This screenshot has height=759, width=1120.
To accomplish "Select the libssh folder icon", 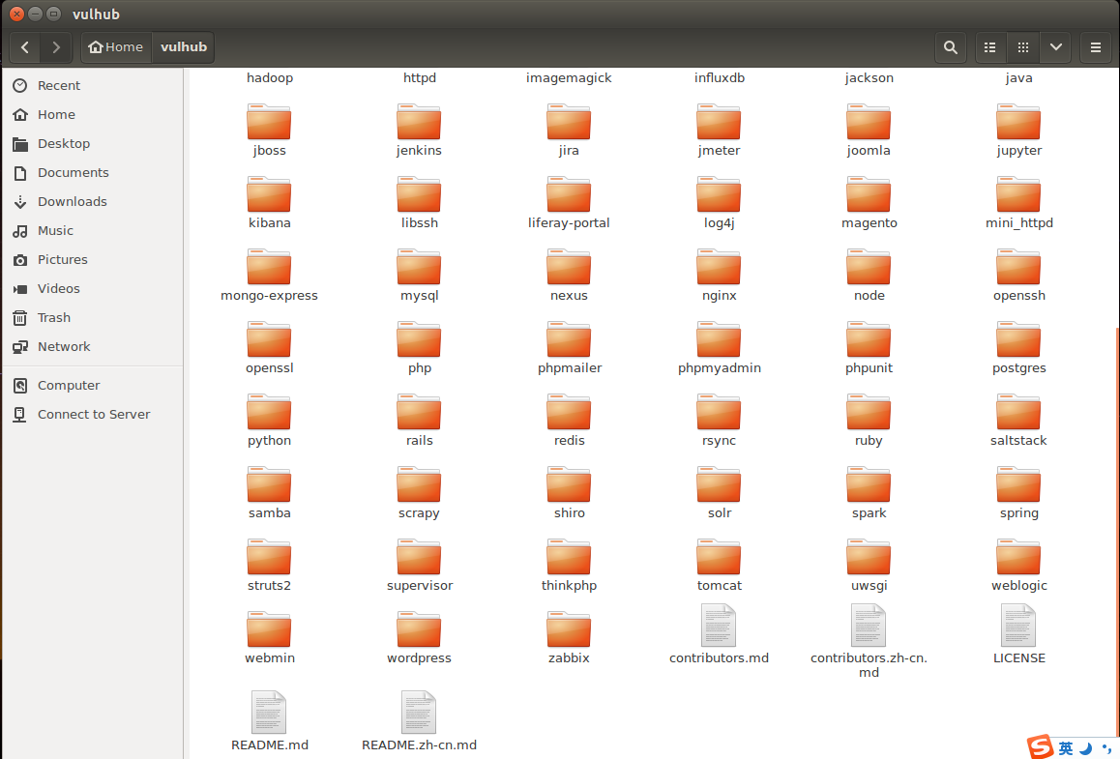I will (x=420, y=194).
